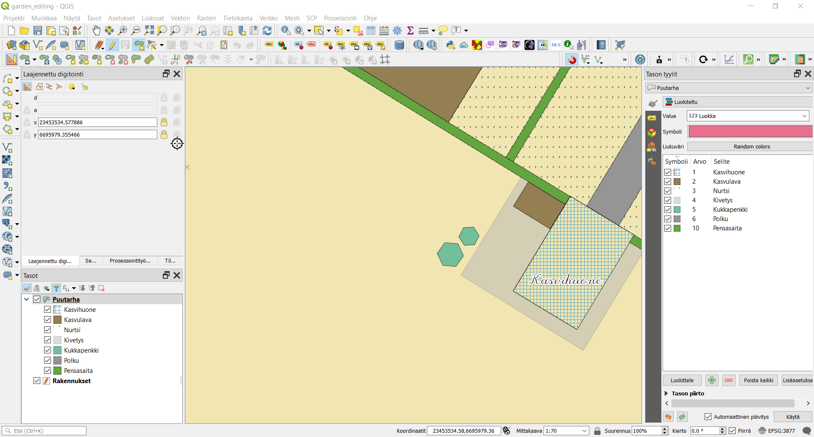Click the Save Project floppy icon
814x437 pixels.
[38, 31]
